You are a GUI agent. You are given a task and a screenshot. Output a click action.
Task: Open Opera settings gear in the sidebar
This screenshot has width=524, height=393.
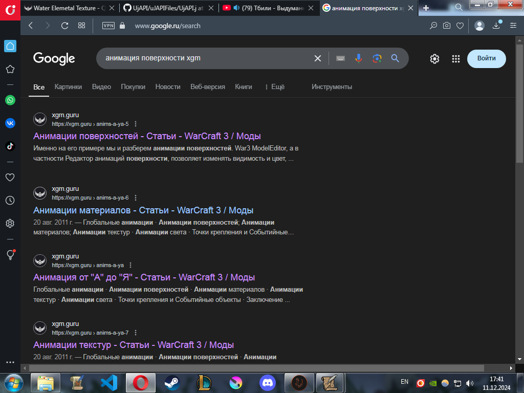pos(10,223)
